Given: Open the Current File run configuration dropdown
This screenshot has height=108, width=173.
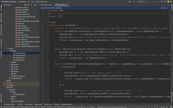Looking at the screenshot, I should 142,2.
